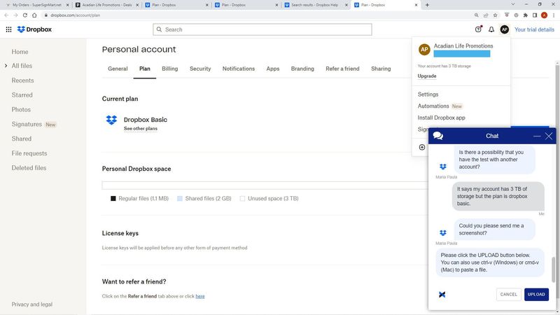
Task: Open Deleted files in the sidebar
Action: click(x=29, y=168)
